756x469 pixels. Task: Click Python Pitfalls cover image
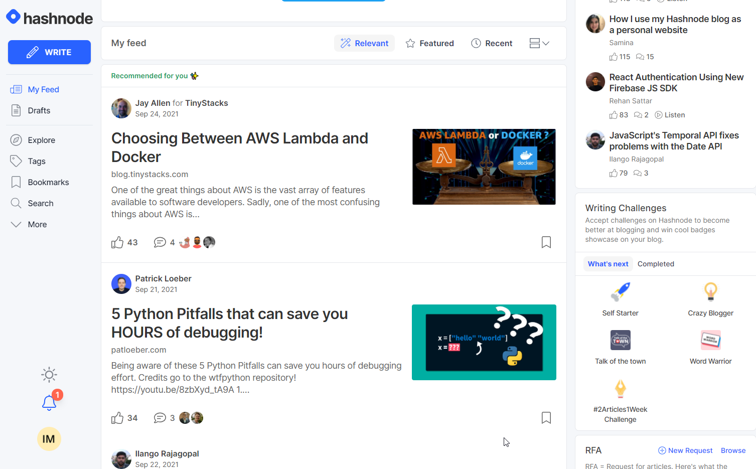[x=484, y=342]
